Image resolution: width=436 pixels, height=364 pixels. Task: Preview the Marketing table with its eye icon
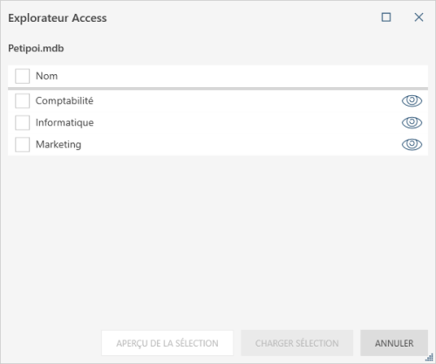412,144
